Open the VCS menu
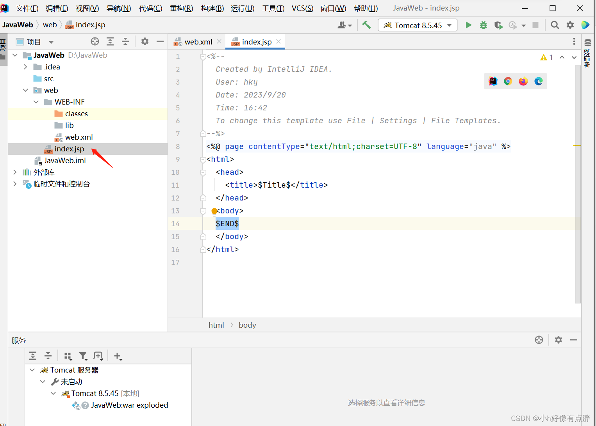Screen dimensions: 596x426 click(x=302, y=8)
